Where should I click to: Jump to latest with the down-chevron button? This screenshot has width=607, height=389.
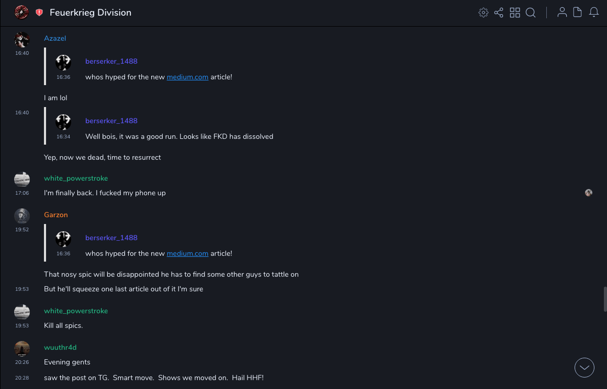[584, 368]
